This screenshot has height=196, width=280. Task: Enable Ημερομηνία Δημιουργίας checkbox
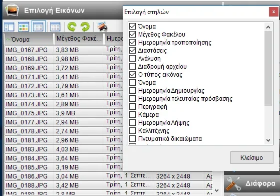point(132,90)
